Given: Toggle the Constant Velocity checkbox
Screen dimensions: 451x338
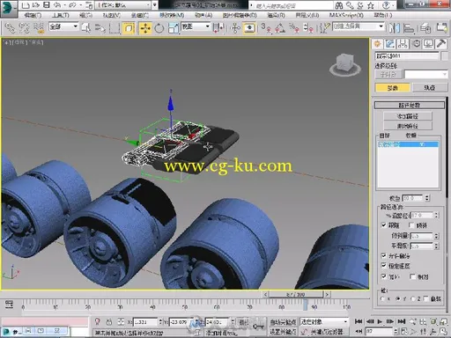Looking at the screenshot, I should tap(384, 266).
